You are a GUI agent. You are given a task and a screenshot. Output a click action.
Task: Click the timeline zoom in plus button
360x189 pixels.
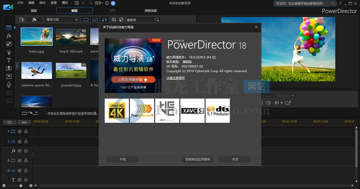click(x=31, y=186)
